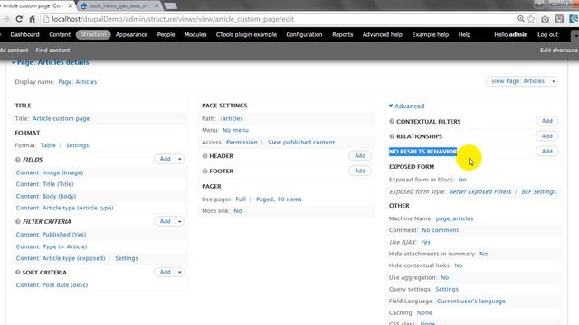Viewport: 579px width, 325px height.
Task: Open the Modules admin menu
Action: [x=195, y=34]
